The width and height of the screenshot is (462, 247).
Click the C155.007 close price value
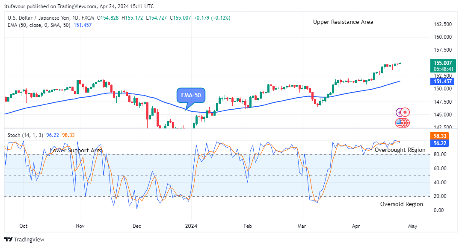181,18
